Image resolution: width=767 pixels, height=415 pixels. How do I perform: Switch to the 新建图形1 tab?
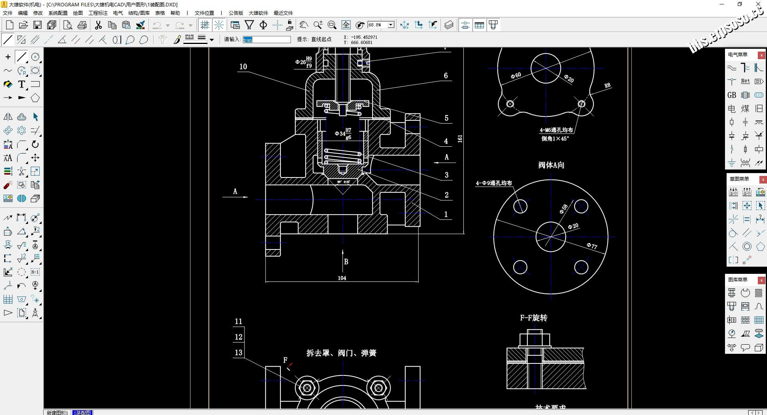pos(57,412)
